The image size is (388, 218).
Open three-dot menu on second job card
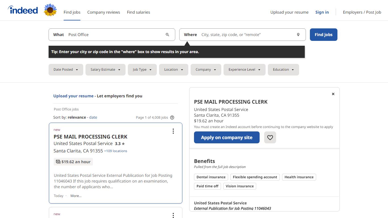pyautogui.click(x=173, y=215)
